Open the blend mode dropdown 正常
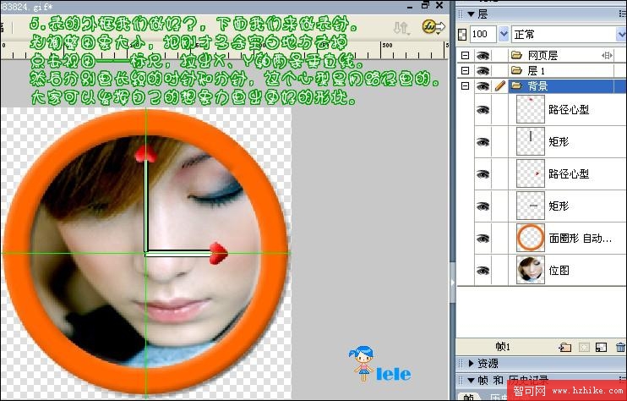The height and width of the screenshot is (401, 627). [x=568, y=35]
